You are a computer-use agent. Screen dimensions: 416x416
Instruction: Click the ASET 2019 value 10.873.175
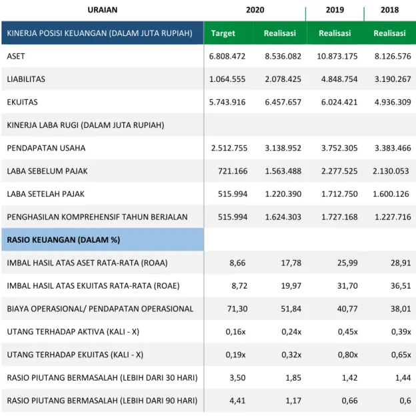tap(337, 56)
